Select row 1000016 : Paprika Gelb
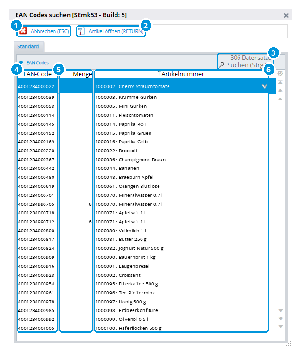Screen dimensions: 301x356 [x=146, y=142]
